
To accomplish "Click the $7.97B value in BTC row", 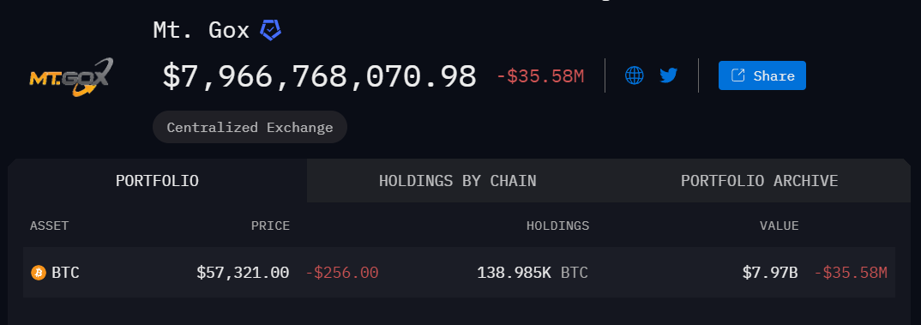I will click(770, 273).
